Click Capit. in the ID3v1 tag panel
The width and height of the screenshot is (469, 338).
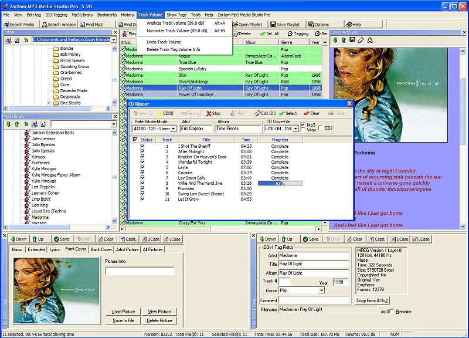click(x=378, y=239)
